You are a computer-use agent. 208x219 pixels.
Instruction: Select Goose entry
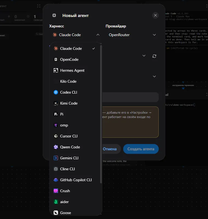[75, 213]
